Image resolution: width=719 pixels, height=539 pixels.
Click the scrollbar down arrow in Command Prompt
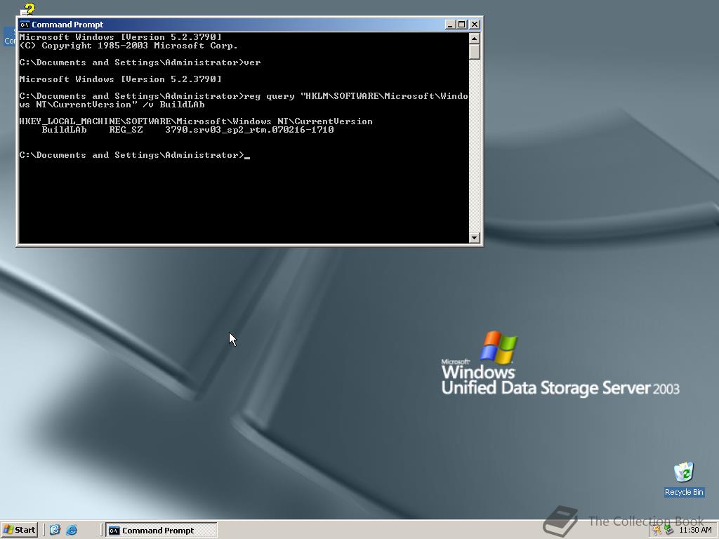click(474, 237)
